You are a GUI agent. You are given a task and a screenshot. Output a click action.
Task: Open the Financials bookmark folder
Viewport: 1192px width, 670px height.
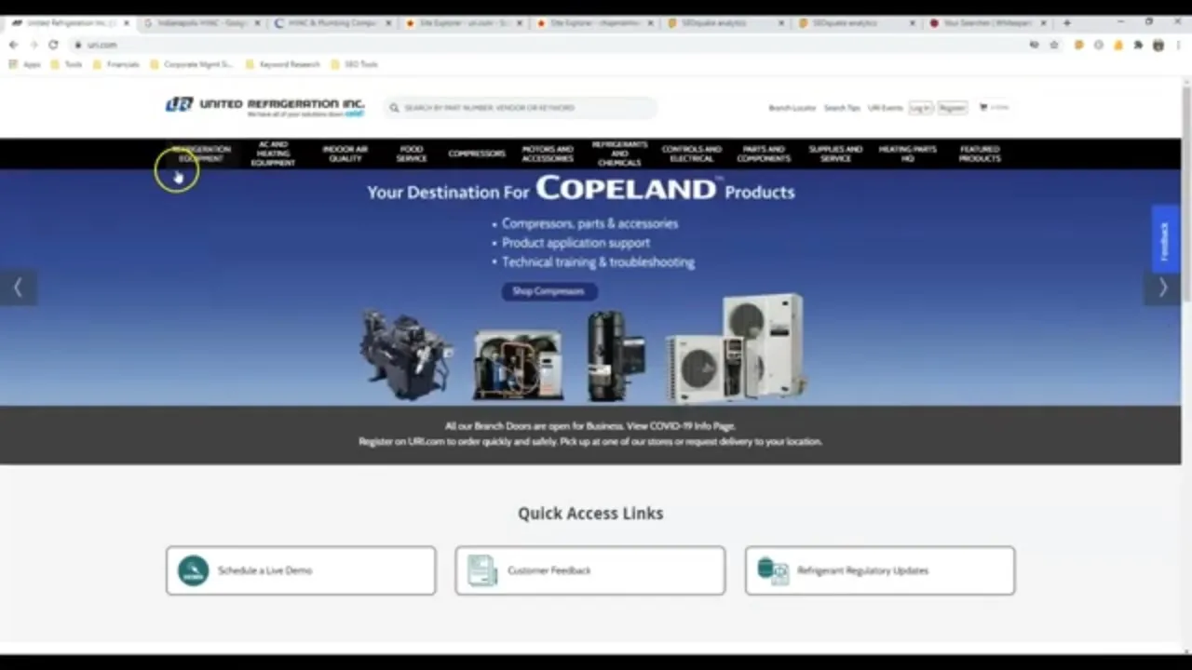click(x=116, y=64)
